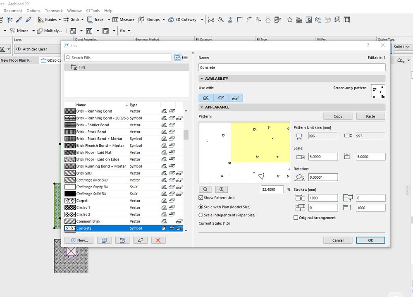Uncheck Show Pattern Unit checkbox
The width and height of the screenshot is (413, 297).
pyautogui.click(x=201, y=198)
